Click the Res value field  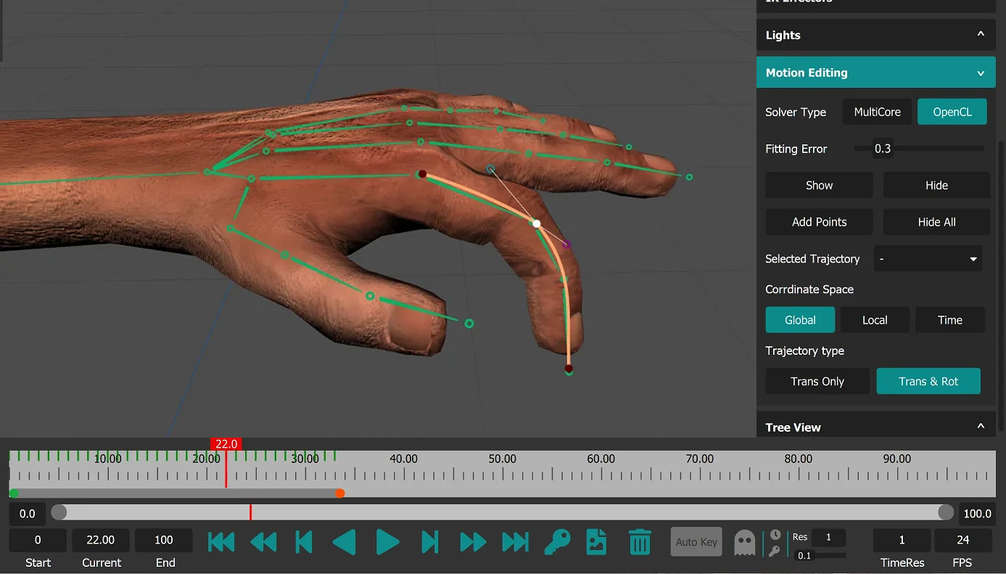(828, 538)
